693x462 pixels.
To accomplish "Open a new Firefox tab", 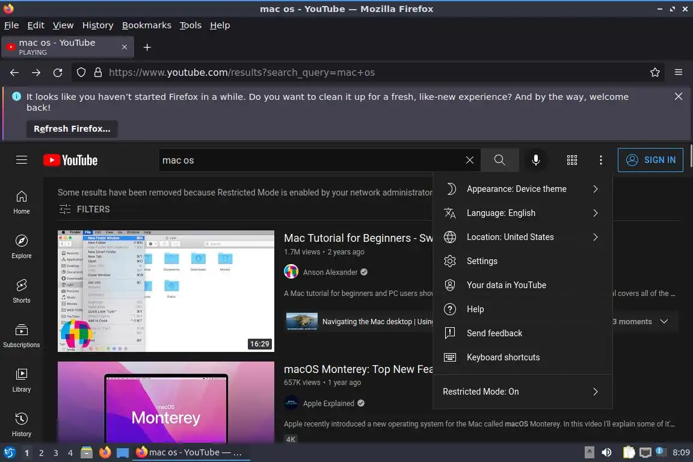I will pyautogui.click(x=147, y=48).
